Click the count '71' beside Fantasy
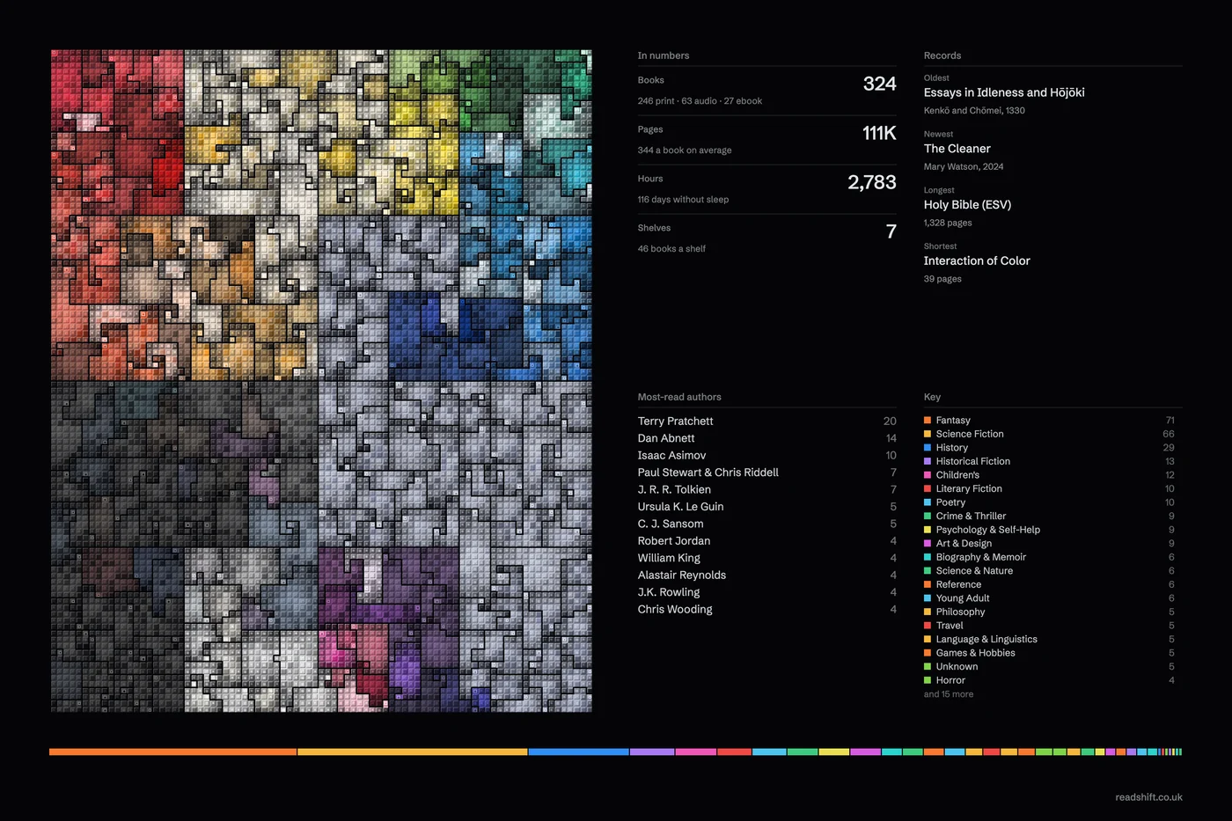Image resolution: width=1232 pixels, height=821 pixels. (1170, 421)
